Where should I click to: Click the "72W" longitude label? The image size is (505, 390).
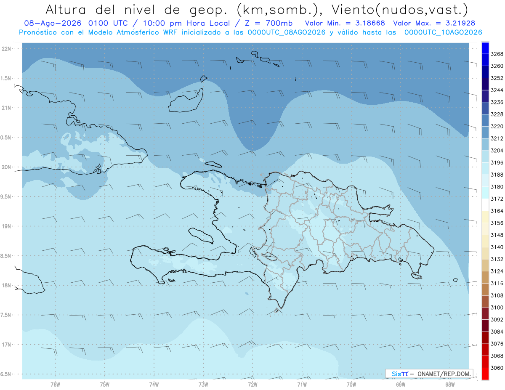click(252, 385)
